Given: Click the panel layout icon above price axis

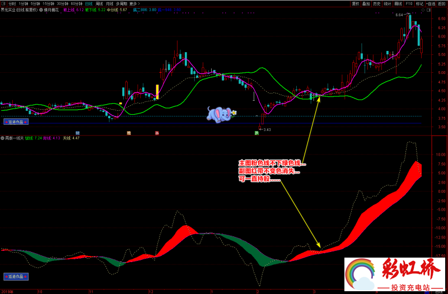Looking at the screenshot, I should coord(428,10).
